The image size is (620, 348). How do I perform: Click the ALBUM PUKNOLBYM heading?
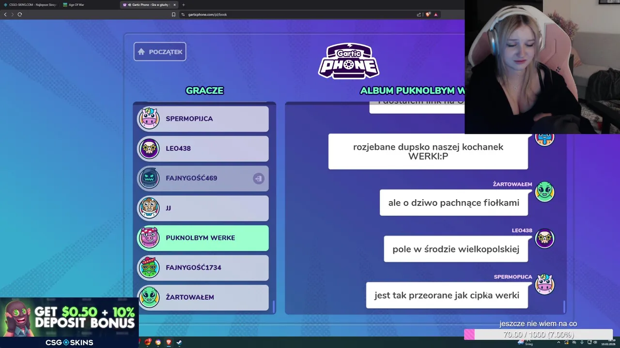(x=412, y=90)
